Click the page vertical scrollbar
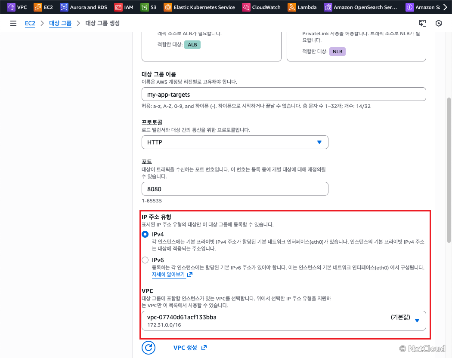This screenshot has width=452, height=358. click(x=449, y=170)
